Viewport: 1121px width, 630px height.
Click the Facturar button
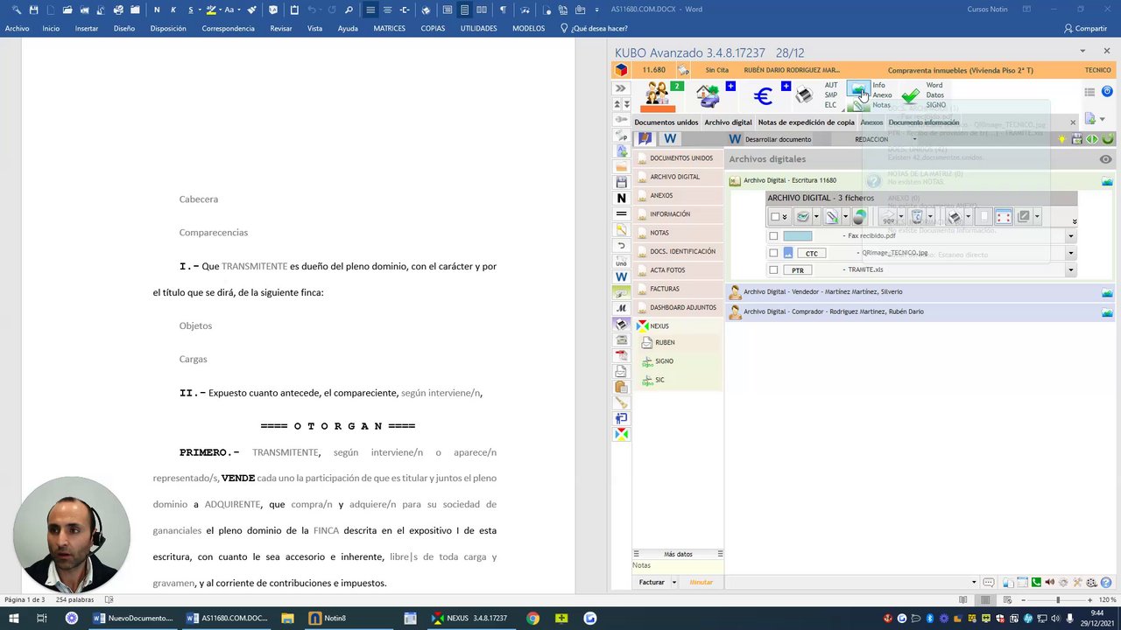point(652,582)
